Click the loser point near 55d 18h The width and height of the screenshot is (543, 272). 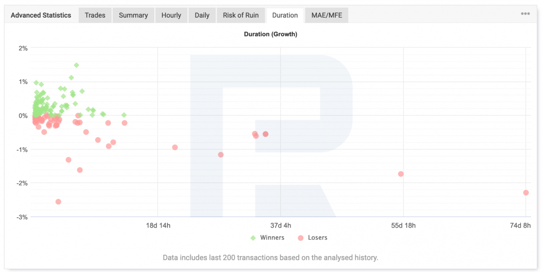400,174
